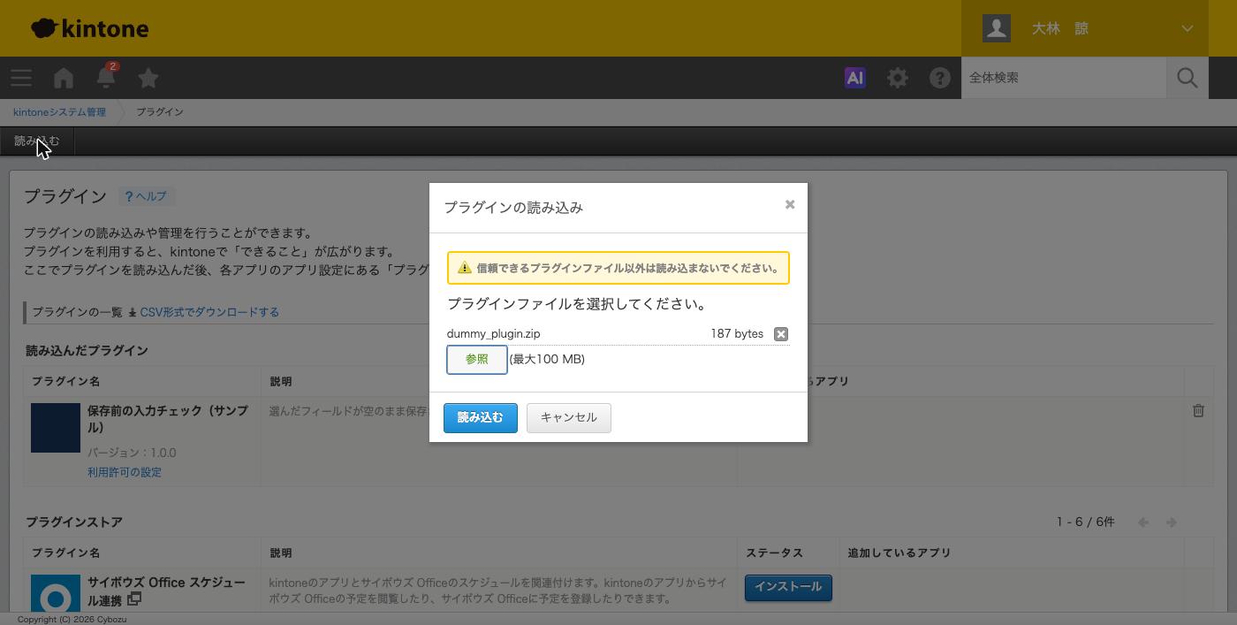Open notifications bell icon
This screenshot has width=1237, height=625.
point(106,78)
